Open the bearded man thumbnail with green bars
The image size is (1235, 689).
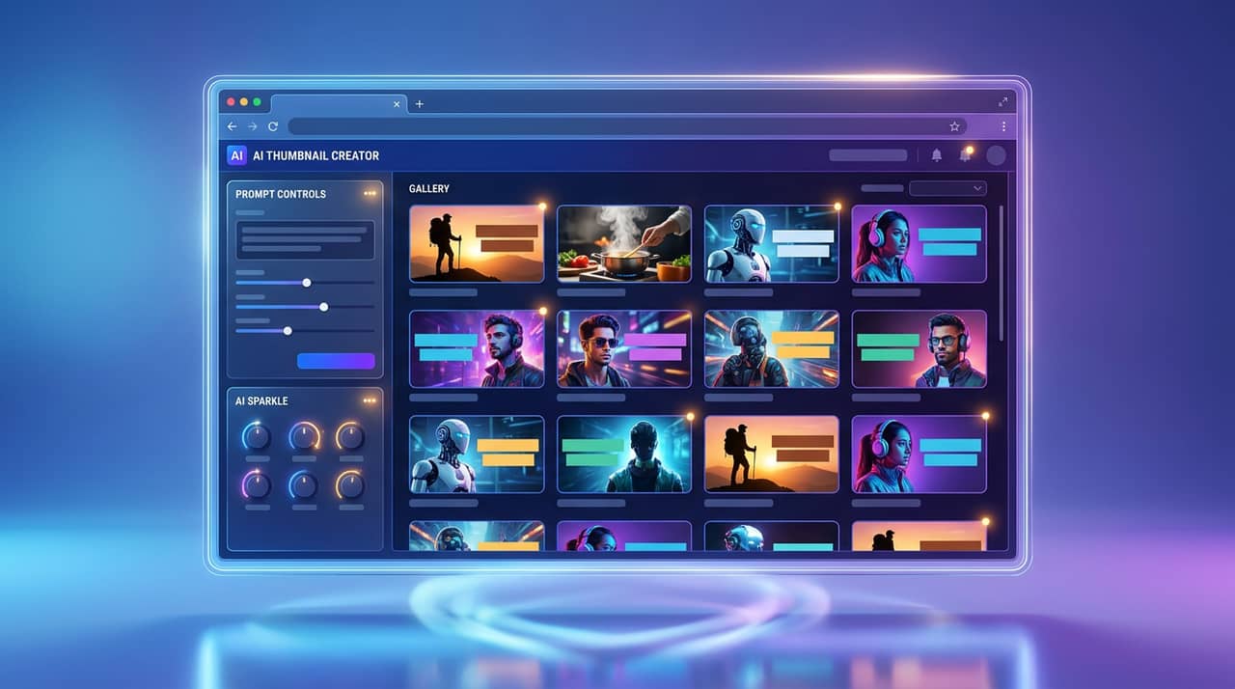[x=919, y=349]
